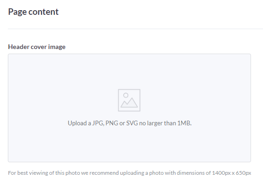This screenshot has height=184, width=263.
Task: Click the word 'image' in the Header cover label
Action: [57, 47]
